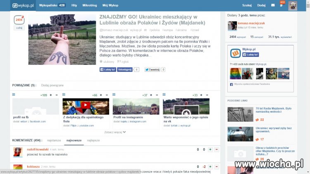
Task: Click the #ukraina tag
Action: [181, 30]
